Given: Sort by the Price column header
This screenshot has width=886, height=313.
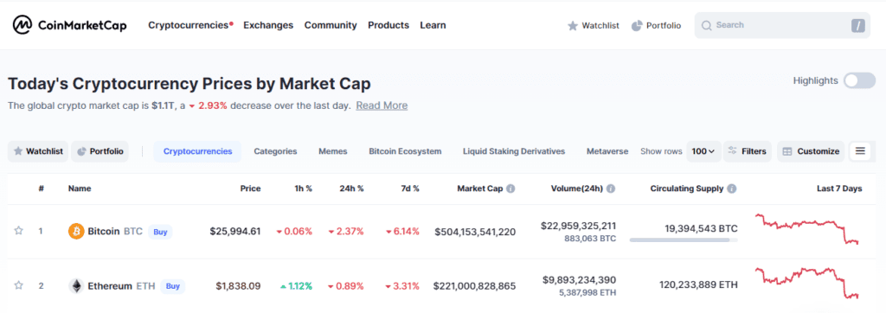Looking at the screenshot, I should pos(250,188).
